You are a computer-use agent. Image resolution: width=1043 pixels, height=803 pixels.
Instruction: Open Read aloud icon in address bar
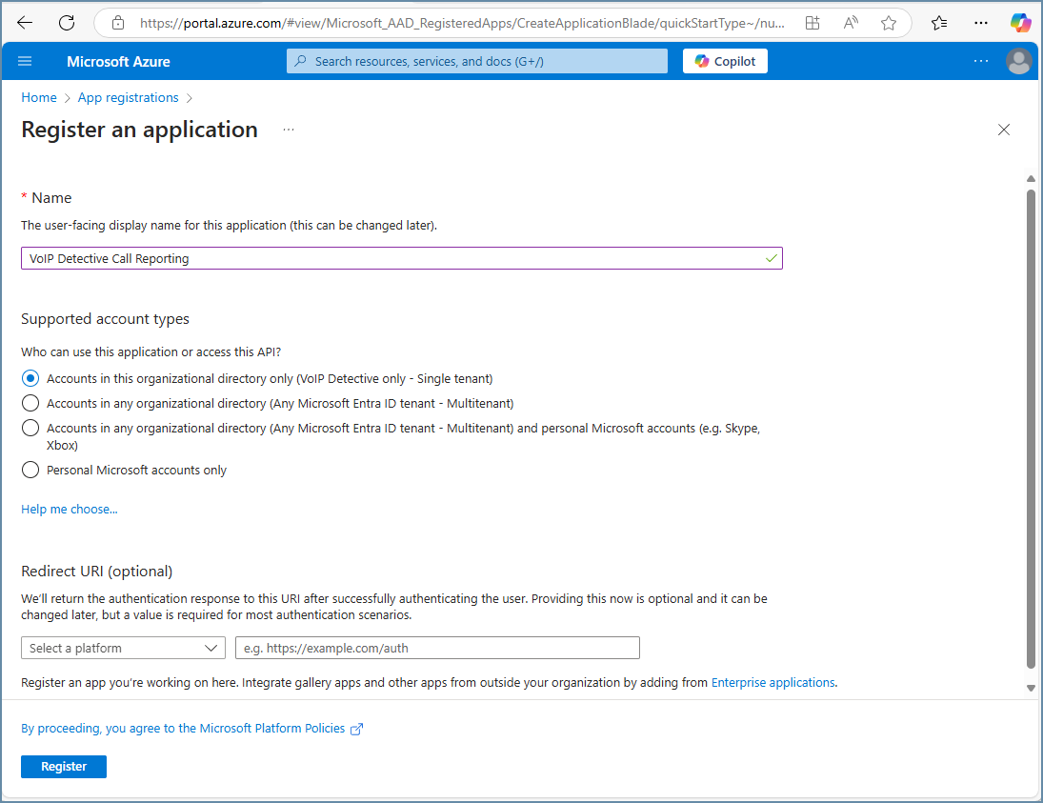[850, 23]
